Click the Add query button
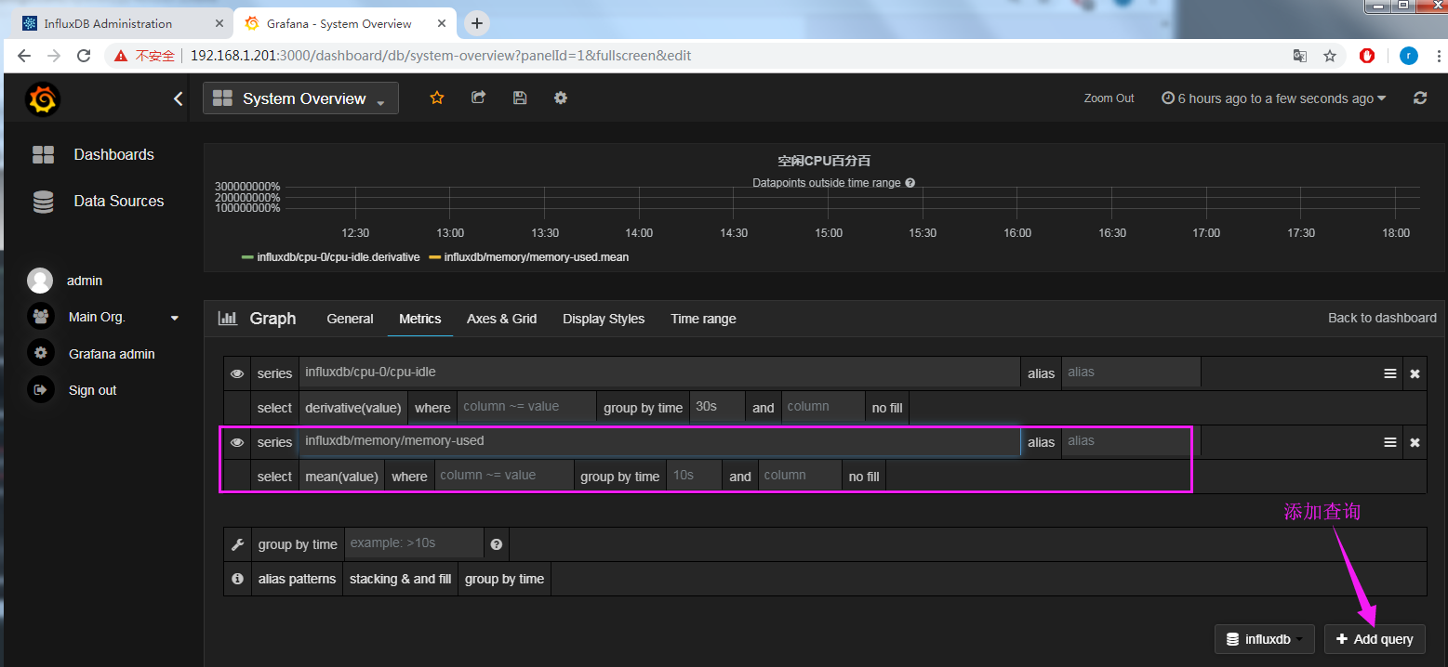 [1375, 639]
